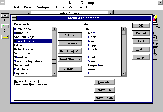Open the Tools menu
Viewport: 163px width, 112px height.
point(60,7)
